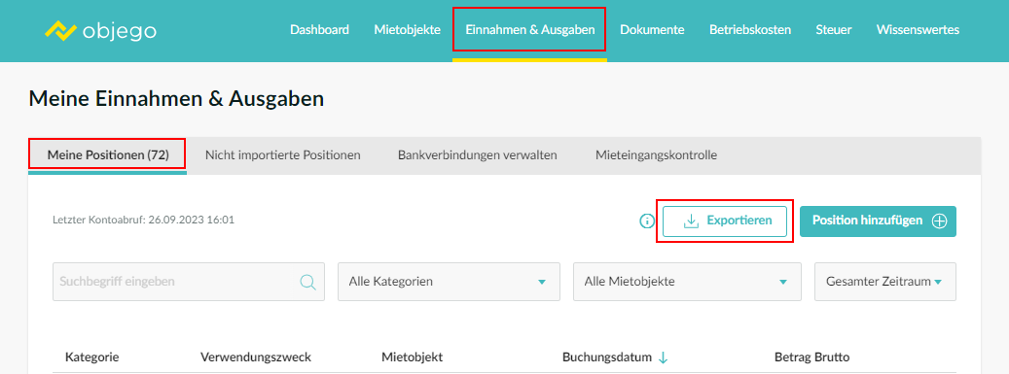Open Mietobjekte in the navigation bar
Image resolution: width=1009 pixels, height=374 pixels.
[x=408, y=29]
